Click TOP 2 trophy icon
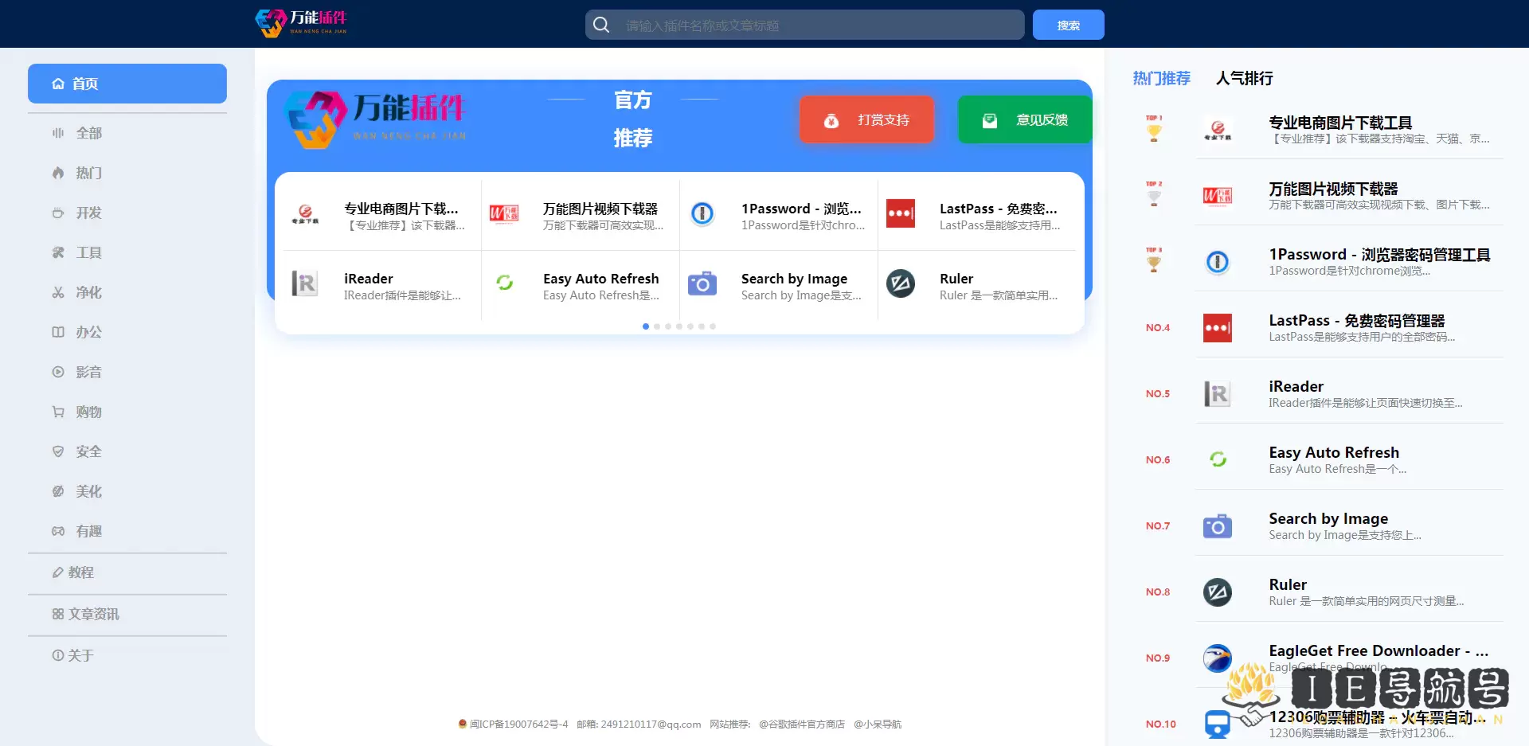Screen dimensions: 1529x746 pyautogui.click(x=1154, y=195)
